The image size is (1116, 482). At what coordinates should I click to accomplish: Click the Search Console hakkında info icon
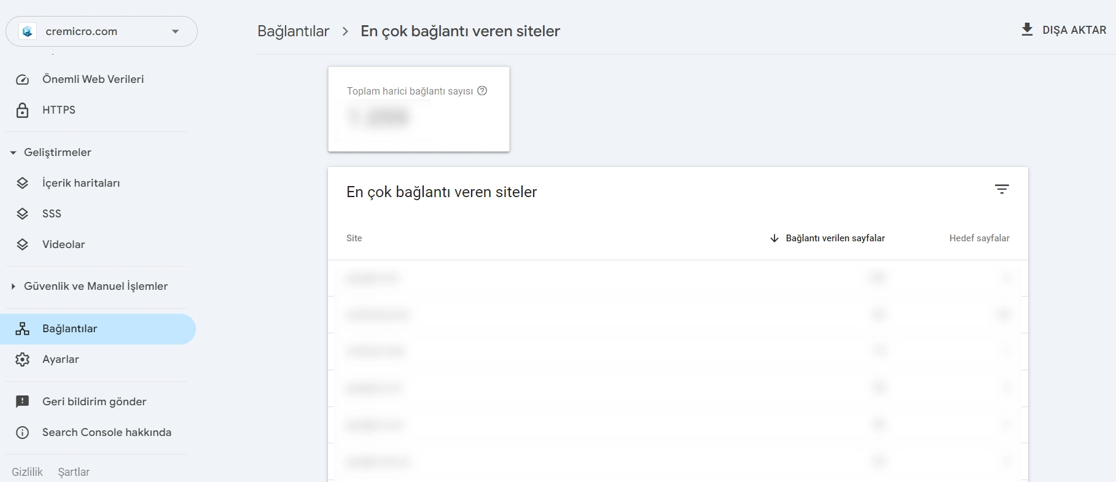(22, 432)
